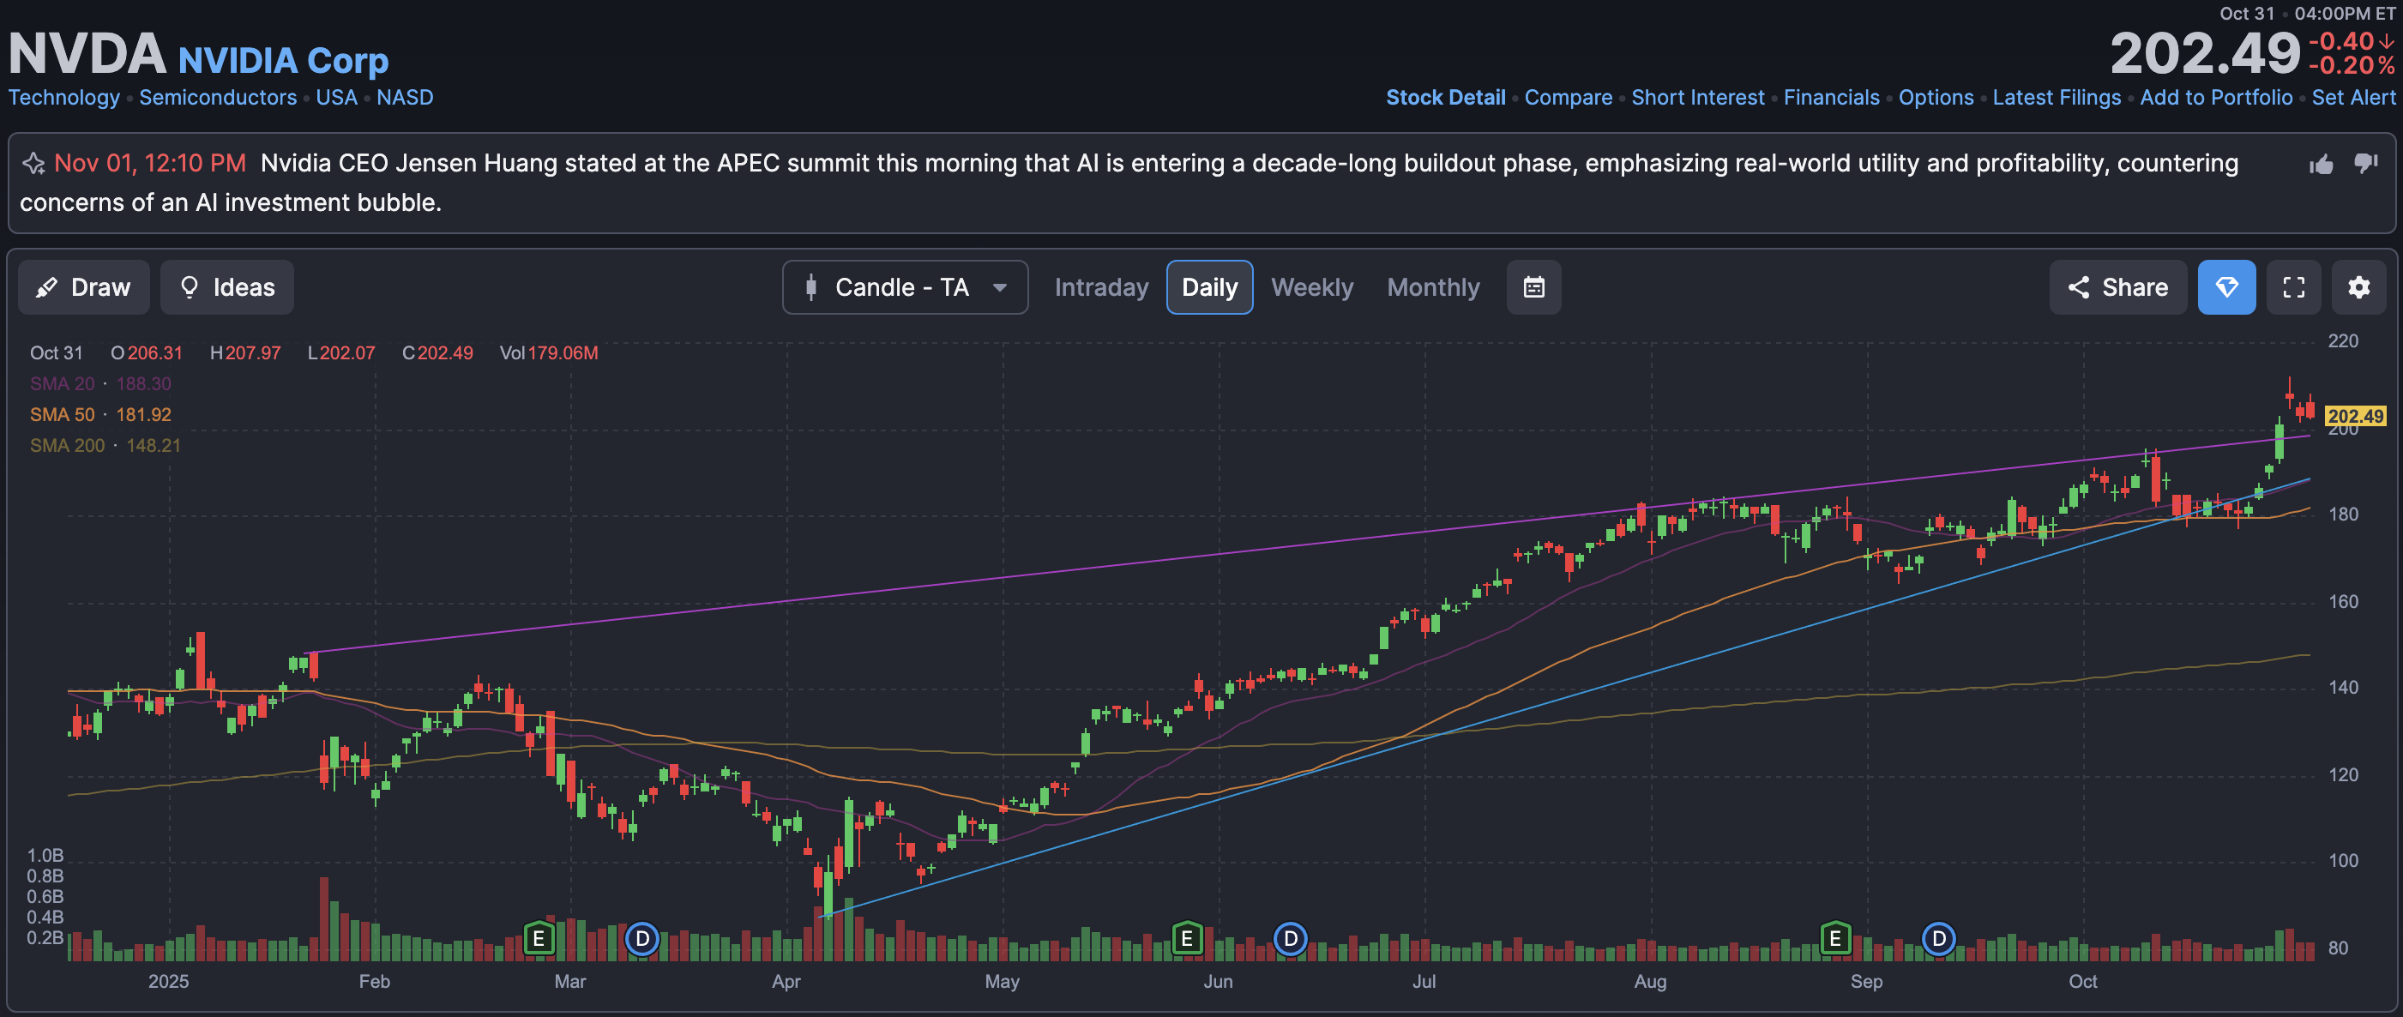2403x1017 pixels.
Task: Click the sparkle icon beside news date
Action: (33, 163)
